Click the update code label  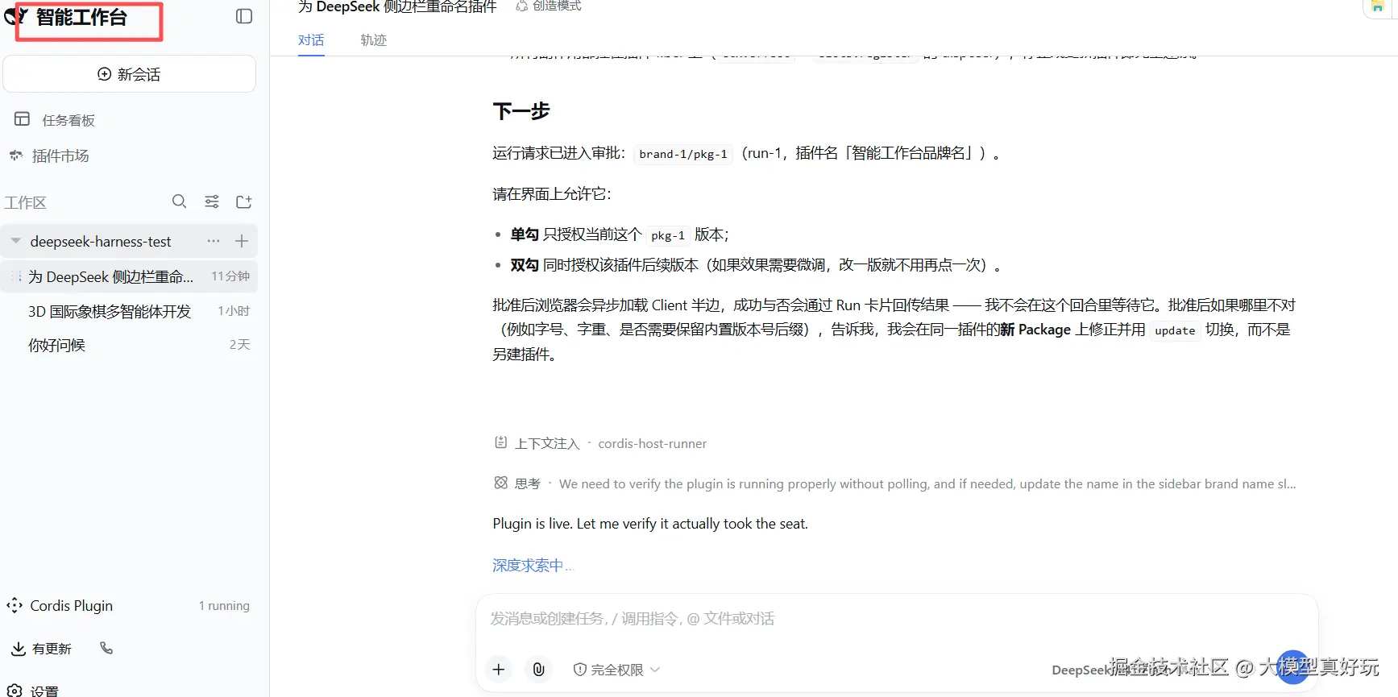(1175, 330)
